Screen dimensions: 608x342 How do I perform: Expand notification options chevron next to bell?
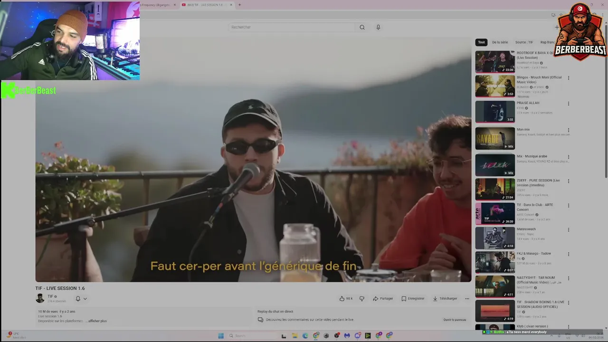click(85, 299)
